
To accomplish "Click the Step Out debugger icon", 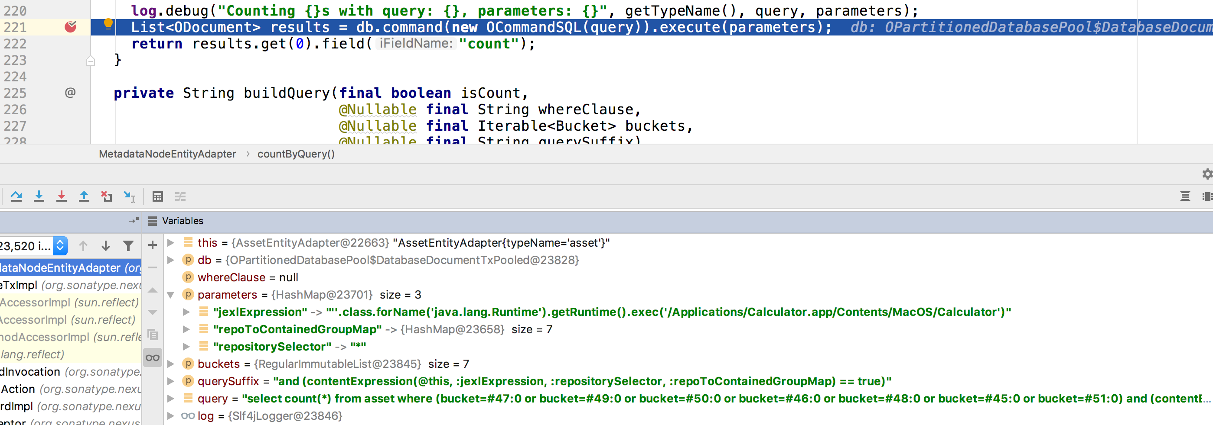I will 84,196.
